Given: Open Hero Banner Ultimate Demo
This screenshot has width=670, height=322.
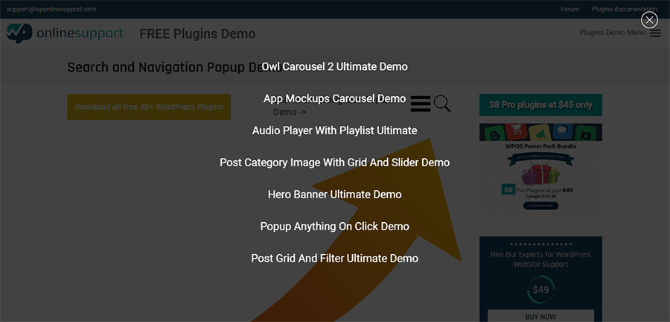Looking at the screenshot, I should point(334,195).
